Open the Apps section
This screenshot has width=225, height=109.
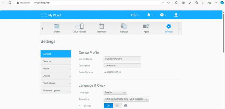point(146,28)
